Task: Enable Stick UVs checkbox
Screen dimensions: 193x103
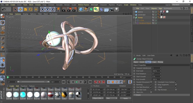Action: (x=151, y=92)
